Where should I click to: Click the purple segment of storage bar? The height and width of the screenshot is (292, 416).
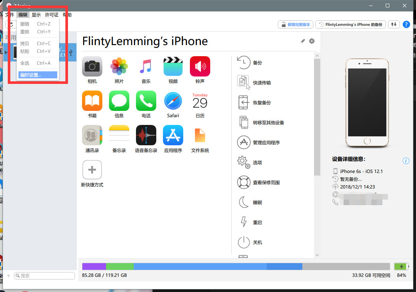(x=94, y=266)
